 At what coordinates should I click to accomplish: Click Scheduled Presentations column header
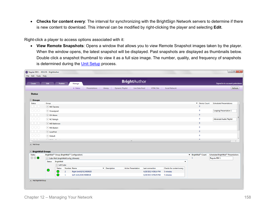point(222,103)
